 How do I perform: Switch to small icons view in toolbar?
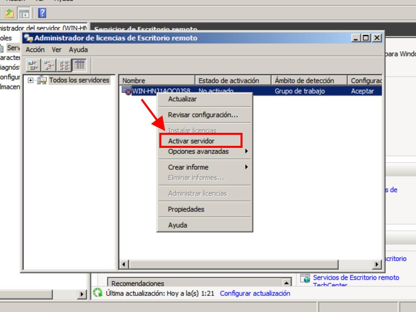(49, 65)
